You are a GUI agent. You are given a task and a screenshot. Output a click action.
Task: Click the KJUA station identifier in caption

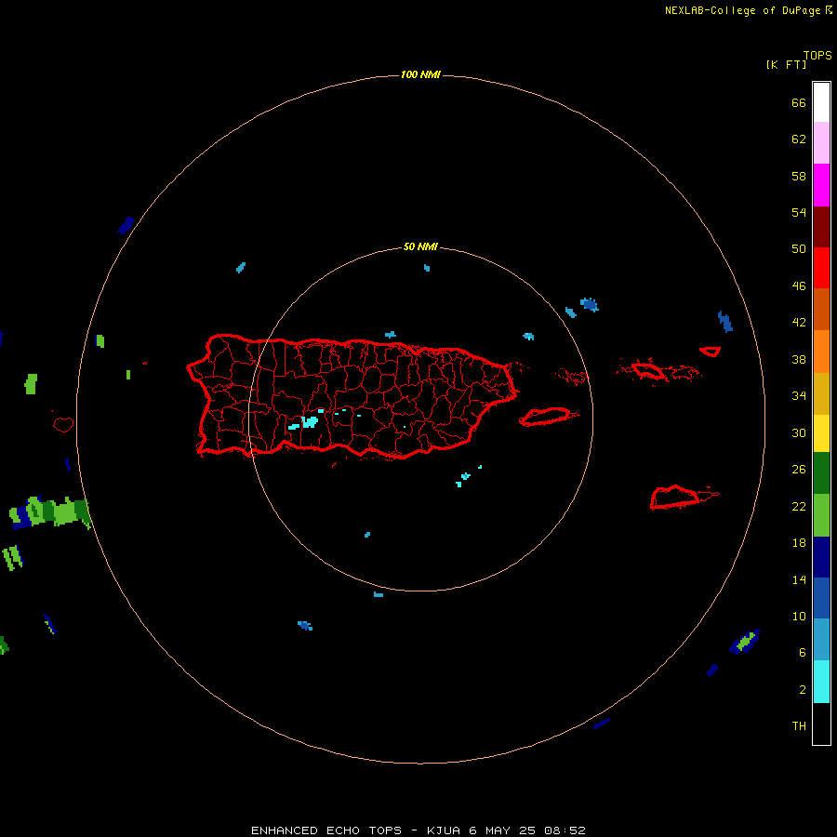[x=443, y=830]
